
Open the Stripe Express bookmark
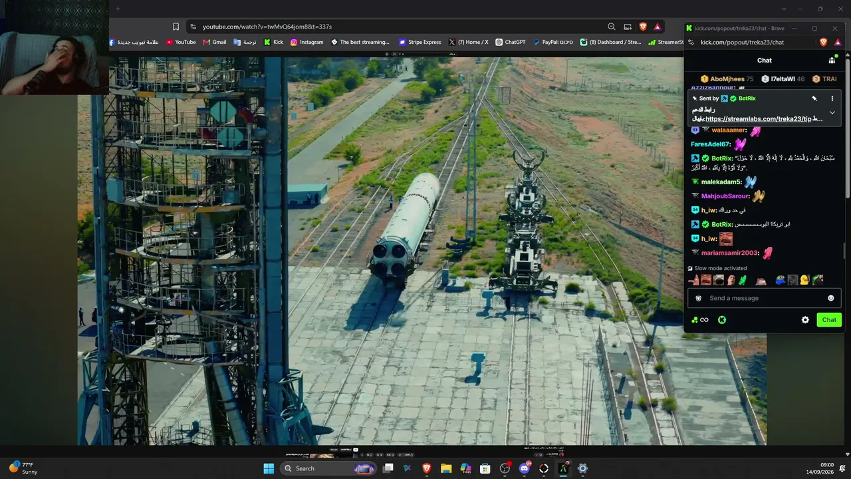point(420,42)
